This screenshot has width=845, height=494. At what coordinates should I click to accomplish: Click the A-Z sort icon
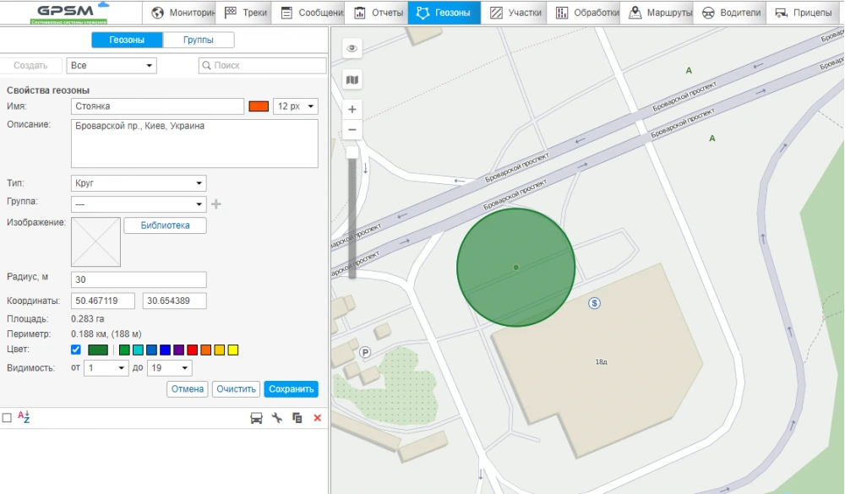[24, 417]
